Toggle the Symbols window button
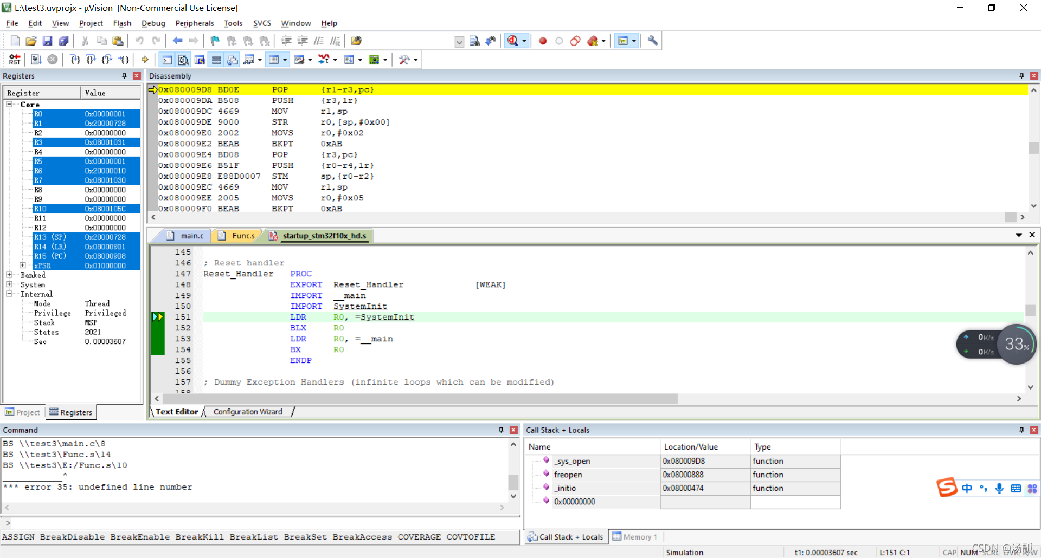This screenshot has width=1041, height=558. [x=200, y=60]
